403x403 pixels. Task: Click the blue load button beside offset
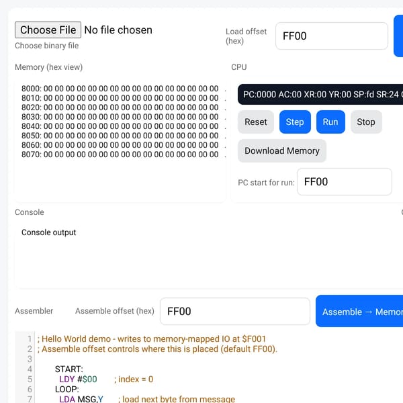(398, 36)
